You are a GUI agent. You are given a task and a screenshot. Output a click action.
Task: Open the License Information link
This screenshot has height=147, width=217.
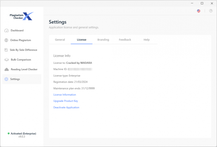tap(65, 95)
